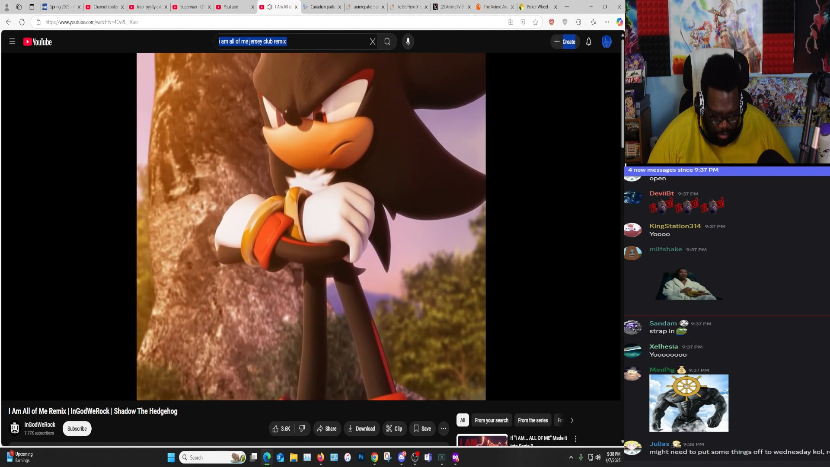The height and width of the screenshot is (467, 830).
Task: Download the video
Action: pos(362,429)
